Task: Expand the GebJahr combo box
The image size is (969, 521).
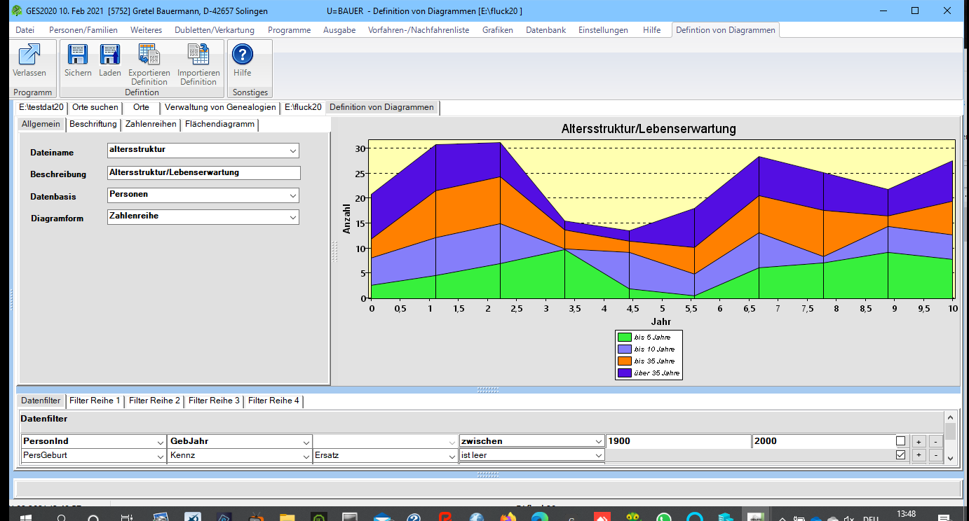Action: pos(306,442)
